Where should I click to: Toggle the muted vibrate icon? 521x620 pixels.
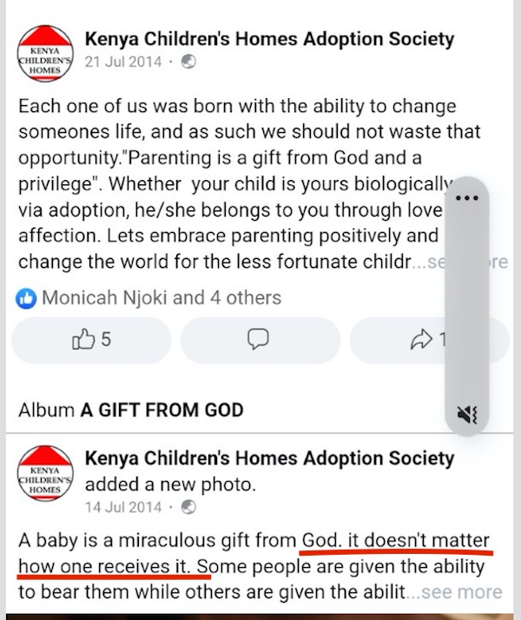point(467,415)
